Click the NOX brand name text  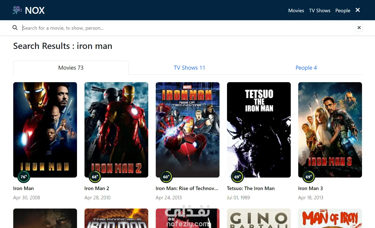pos(35,10)
